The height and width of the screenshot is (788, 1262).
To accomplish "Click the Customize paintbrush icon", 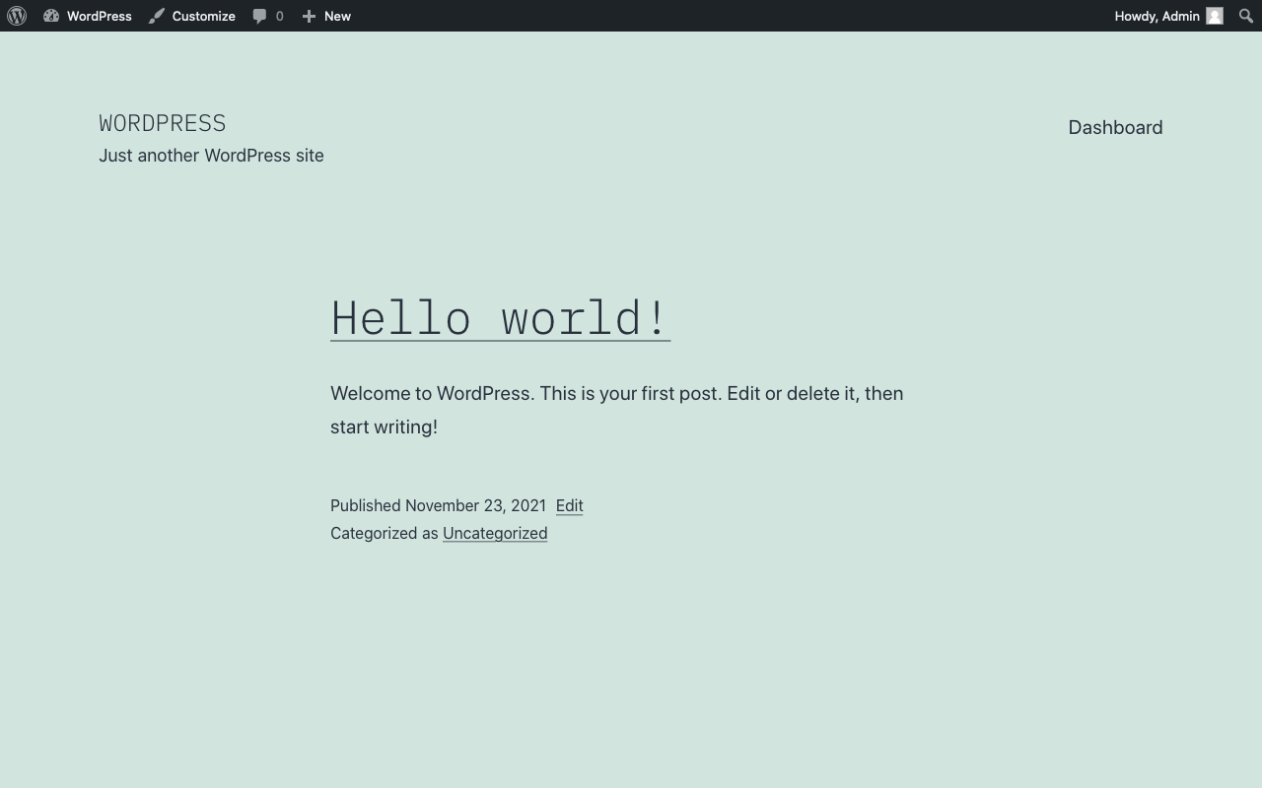I will click(157, 16).
